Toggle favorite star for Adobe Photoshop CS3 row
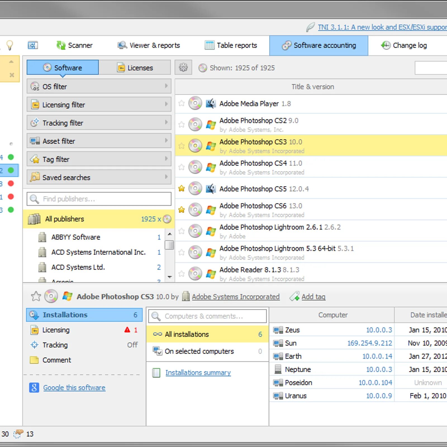Viewport: 447px width, 447px height. pyautogui.click(x=182, y=146)
